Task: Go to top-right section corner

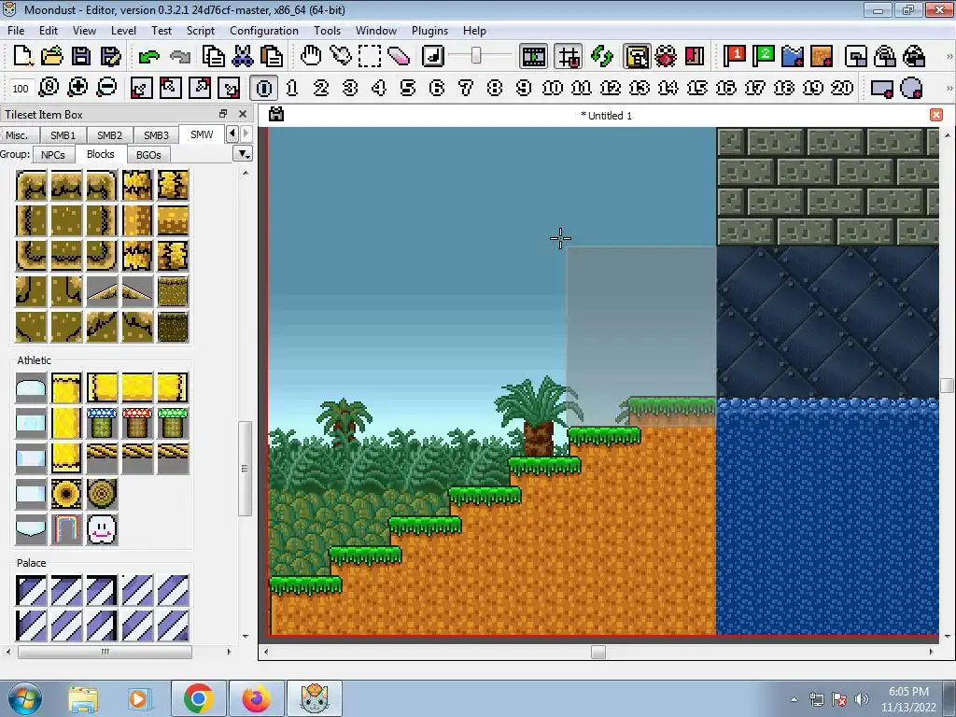Action: (x=200, y=88)
